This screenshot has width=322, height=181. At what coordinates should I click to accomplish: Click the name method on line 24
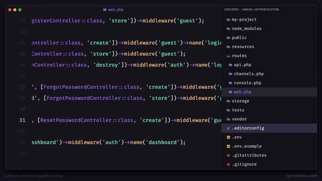click(195, 43)
